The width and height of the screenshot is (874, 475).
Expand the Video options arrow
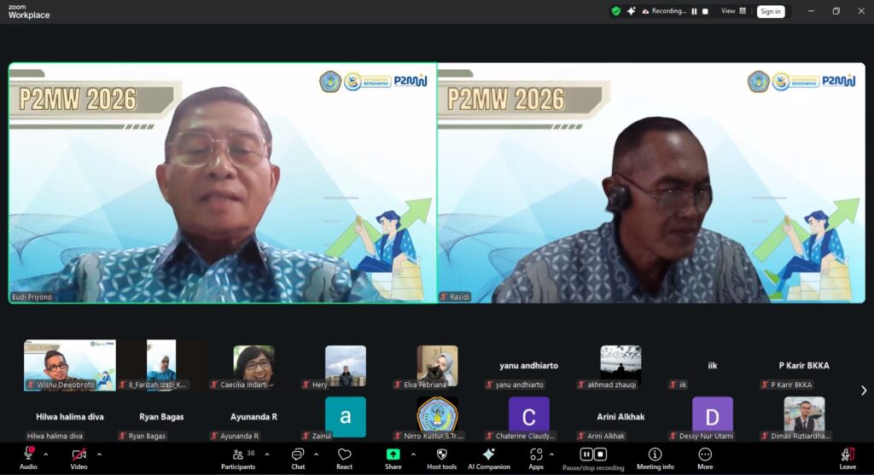pyautogui.click(x=99, y=455)
